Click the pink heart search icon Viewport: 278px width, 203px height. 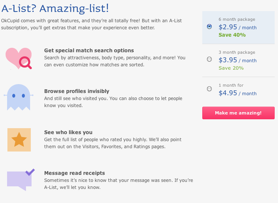click(x=19, y=59)
